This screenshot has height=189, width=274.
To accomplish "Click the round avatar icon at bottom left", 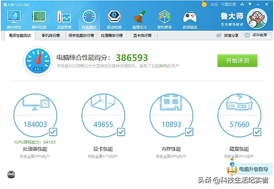I will point(11,175).
